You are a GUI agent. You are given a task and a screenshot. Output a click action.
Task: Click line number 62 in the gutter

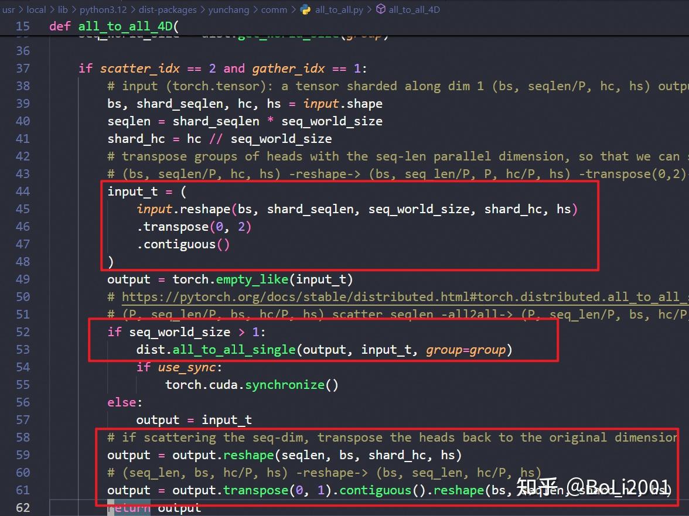point(22,507)
